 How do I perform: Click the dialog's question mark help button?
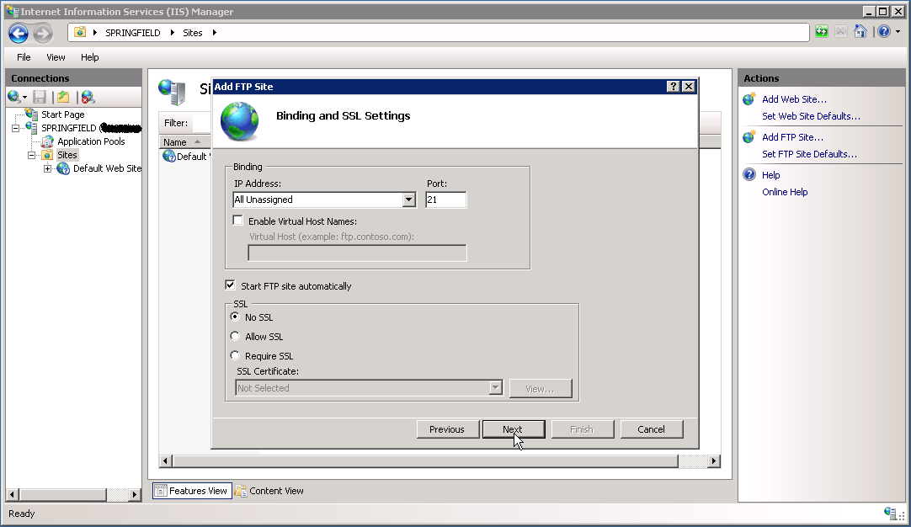pyautogui.click(x=673, y=86)
